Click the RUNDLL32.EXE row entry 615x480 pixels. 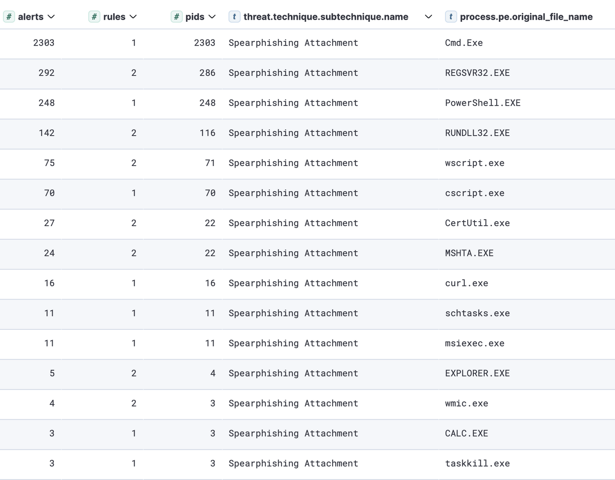[x=477, y=133]
